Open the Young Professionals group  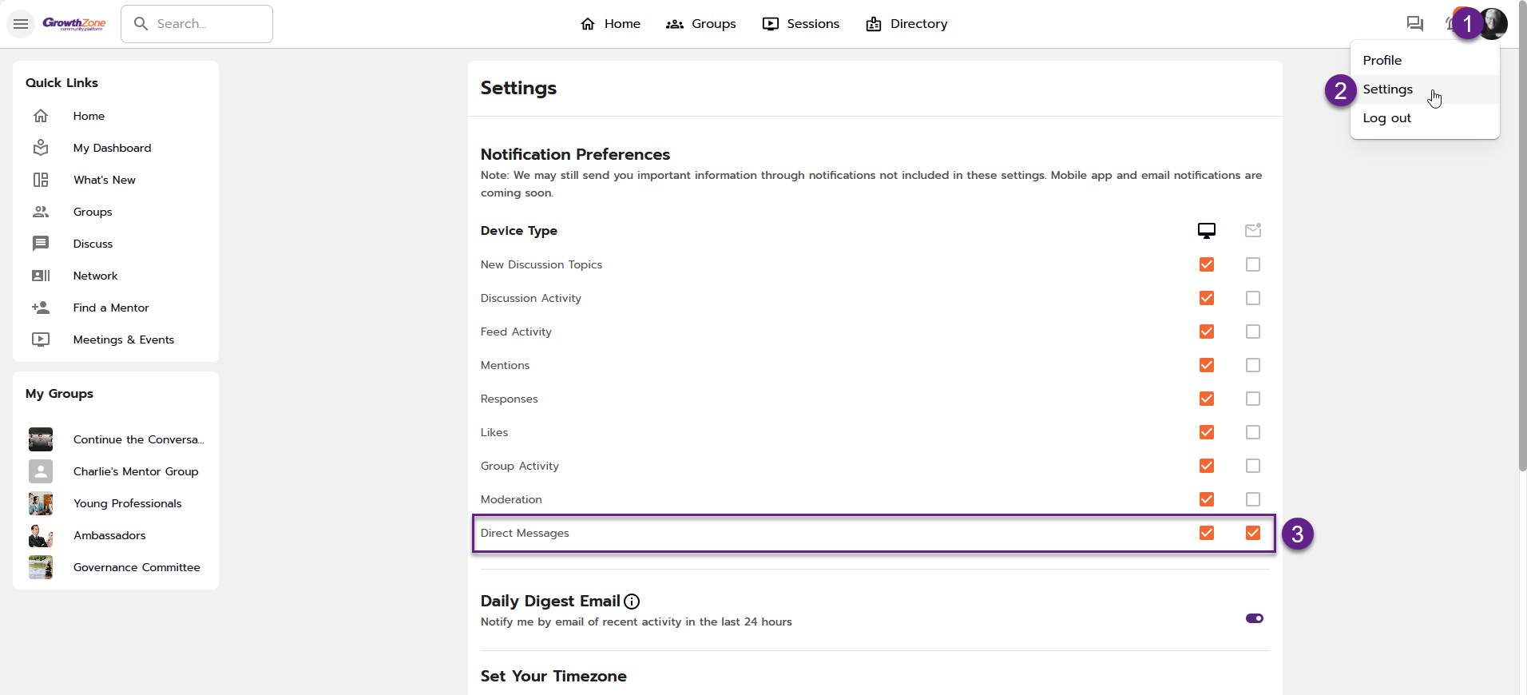(128, 503)
